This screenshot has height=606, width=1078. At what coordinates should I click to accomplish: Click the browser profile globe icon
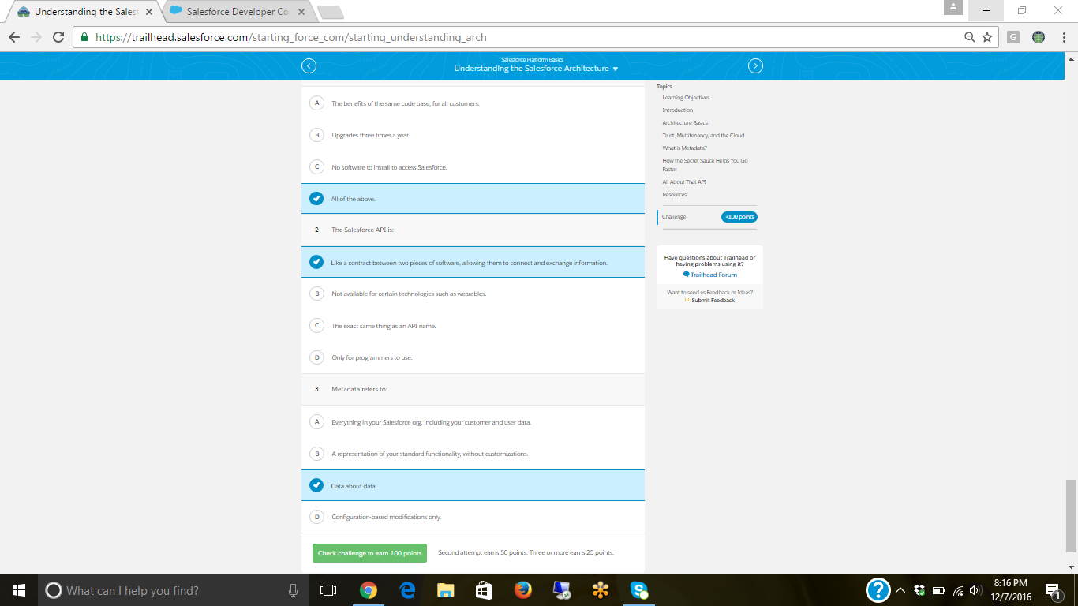tap(1039, 37)
